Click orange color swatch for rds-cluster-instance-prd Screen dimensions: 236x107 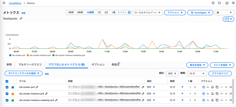click(x=13, y=94)
